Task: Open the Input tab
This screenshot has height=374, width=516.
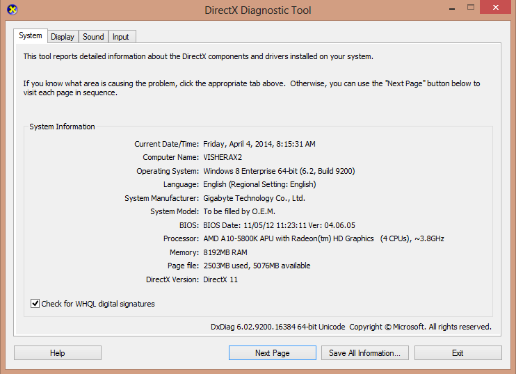Action: click(x=121, y=37)
